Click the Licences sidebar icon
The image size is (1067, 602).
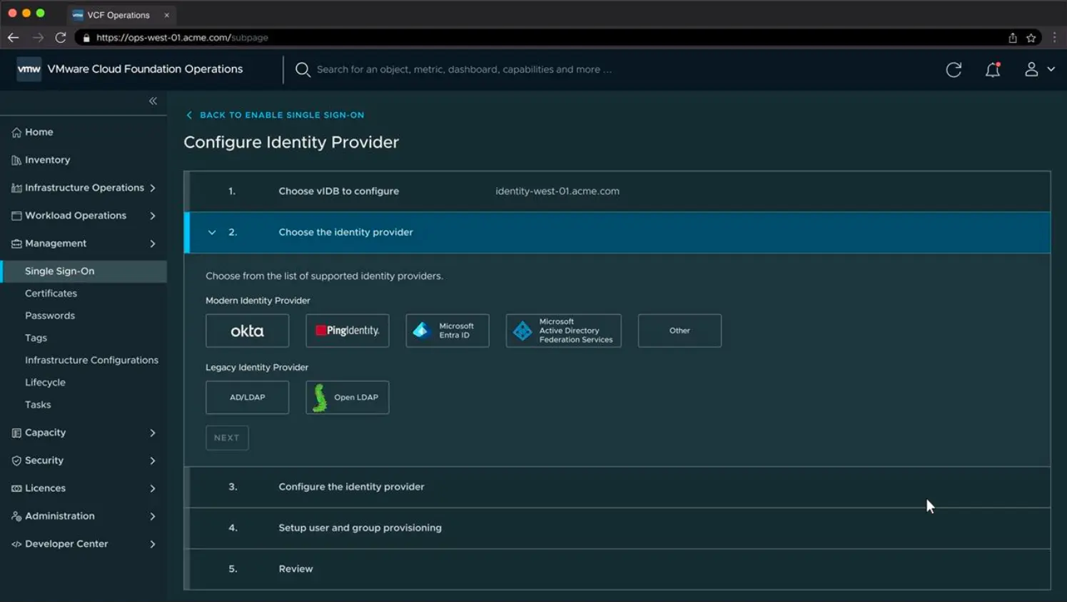point(16,488)
